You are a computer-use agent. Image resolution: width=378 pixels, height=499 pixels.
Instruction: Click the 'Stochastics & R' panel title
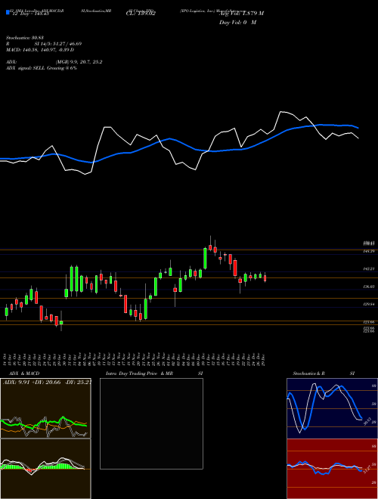pyautogui.click(x=308, y=373)
